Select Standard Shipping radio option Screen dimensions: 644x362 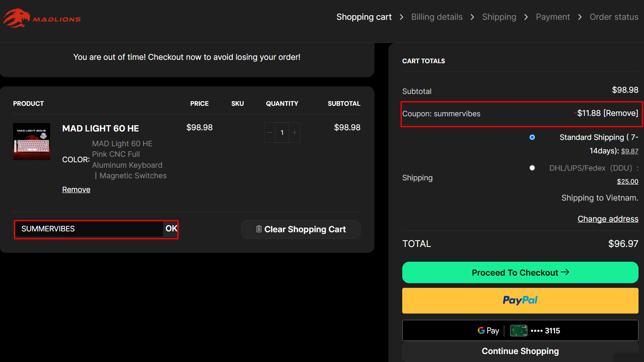click(x=532, y=137)
